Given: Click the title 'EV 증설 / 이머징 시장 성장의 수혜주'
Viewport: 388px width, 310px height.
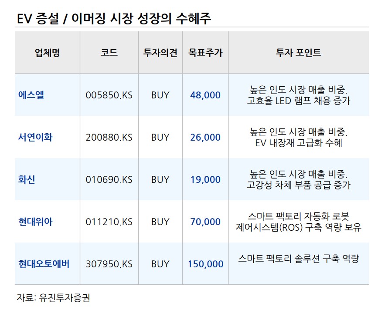Looking at the screenshot, I should pyautogui.click(x=114, y=19).
